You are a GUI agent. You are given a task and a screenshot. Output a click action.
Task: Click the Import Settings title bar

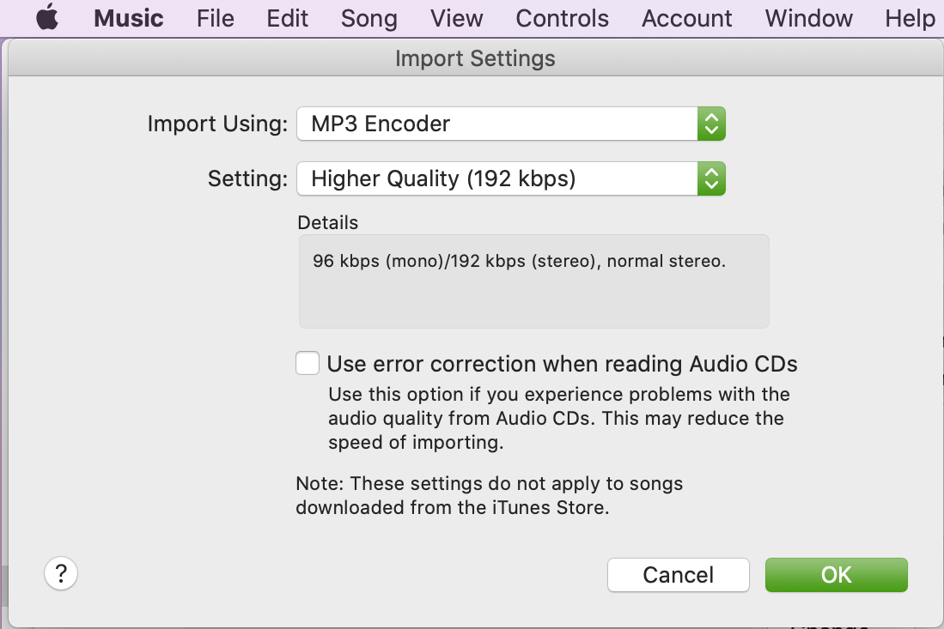click(x=475, y=58)
